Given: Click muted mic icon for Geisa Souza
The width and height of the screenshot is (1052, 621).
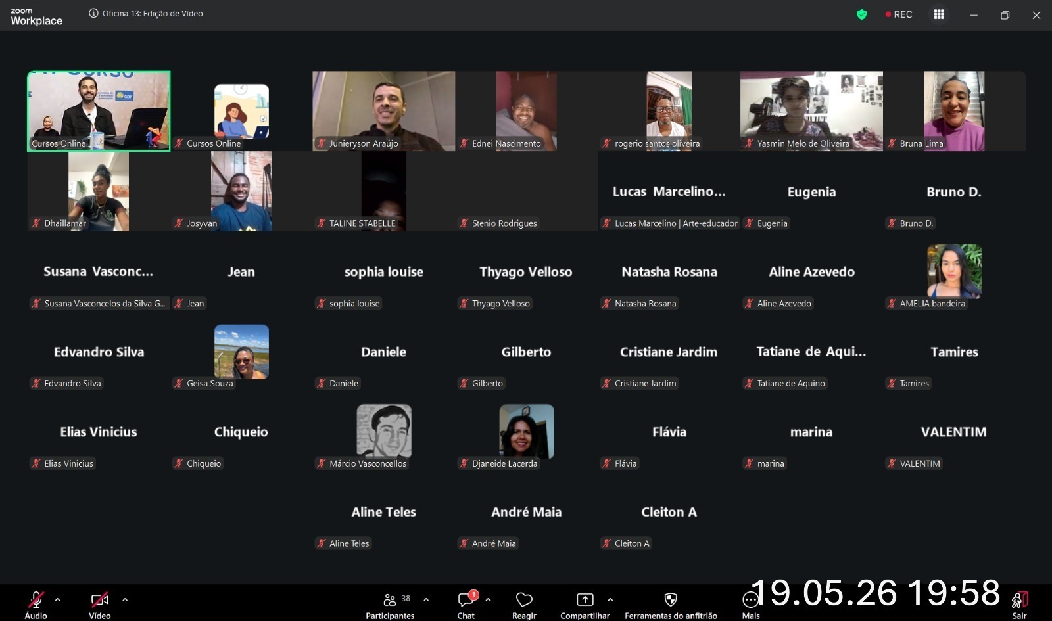Looking at the screenshot, I should [x=179, y=384].
